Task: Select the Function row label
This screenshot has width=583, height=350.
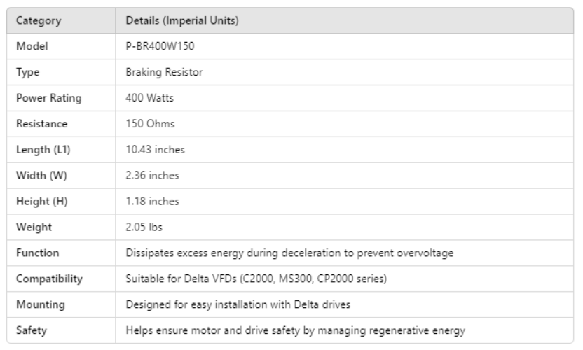Action: pyautogui.click(x=38, y=253)
